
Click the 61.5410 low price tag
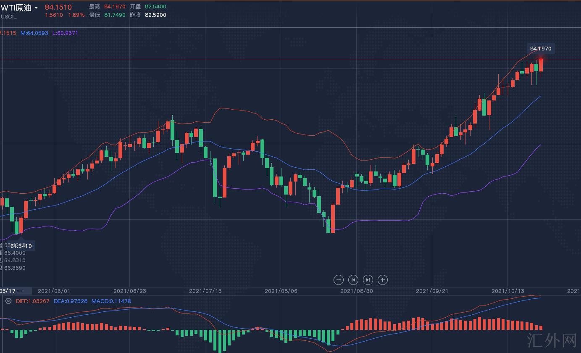21,246
